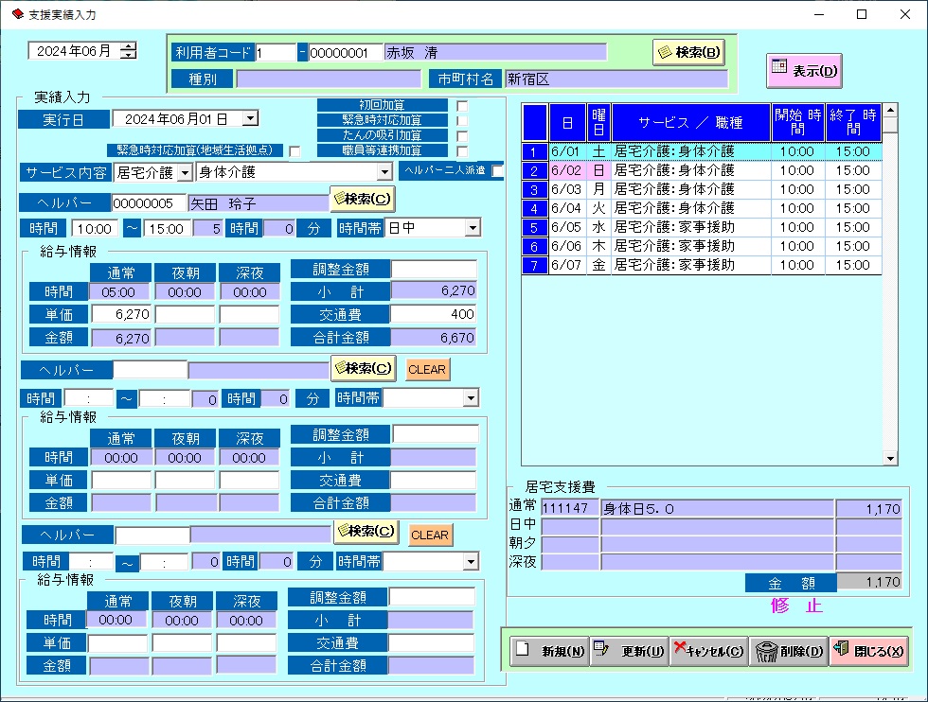Click the サービス／職種 column header
Viewport: 928px width, 702px height.
pos(690,122)
